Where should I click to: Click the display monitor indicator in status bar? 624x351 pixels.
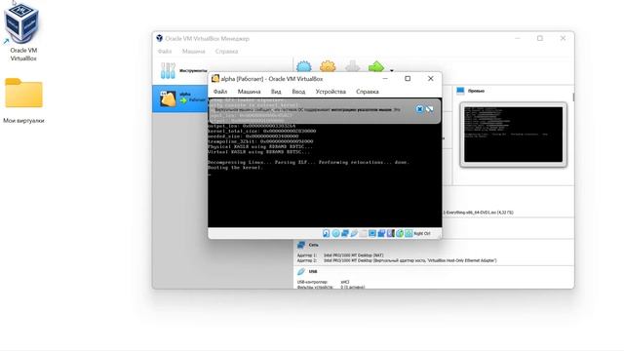tap(372, 233)
